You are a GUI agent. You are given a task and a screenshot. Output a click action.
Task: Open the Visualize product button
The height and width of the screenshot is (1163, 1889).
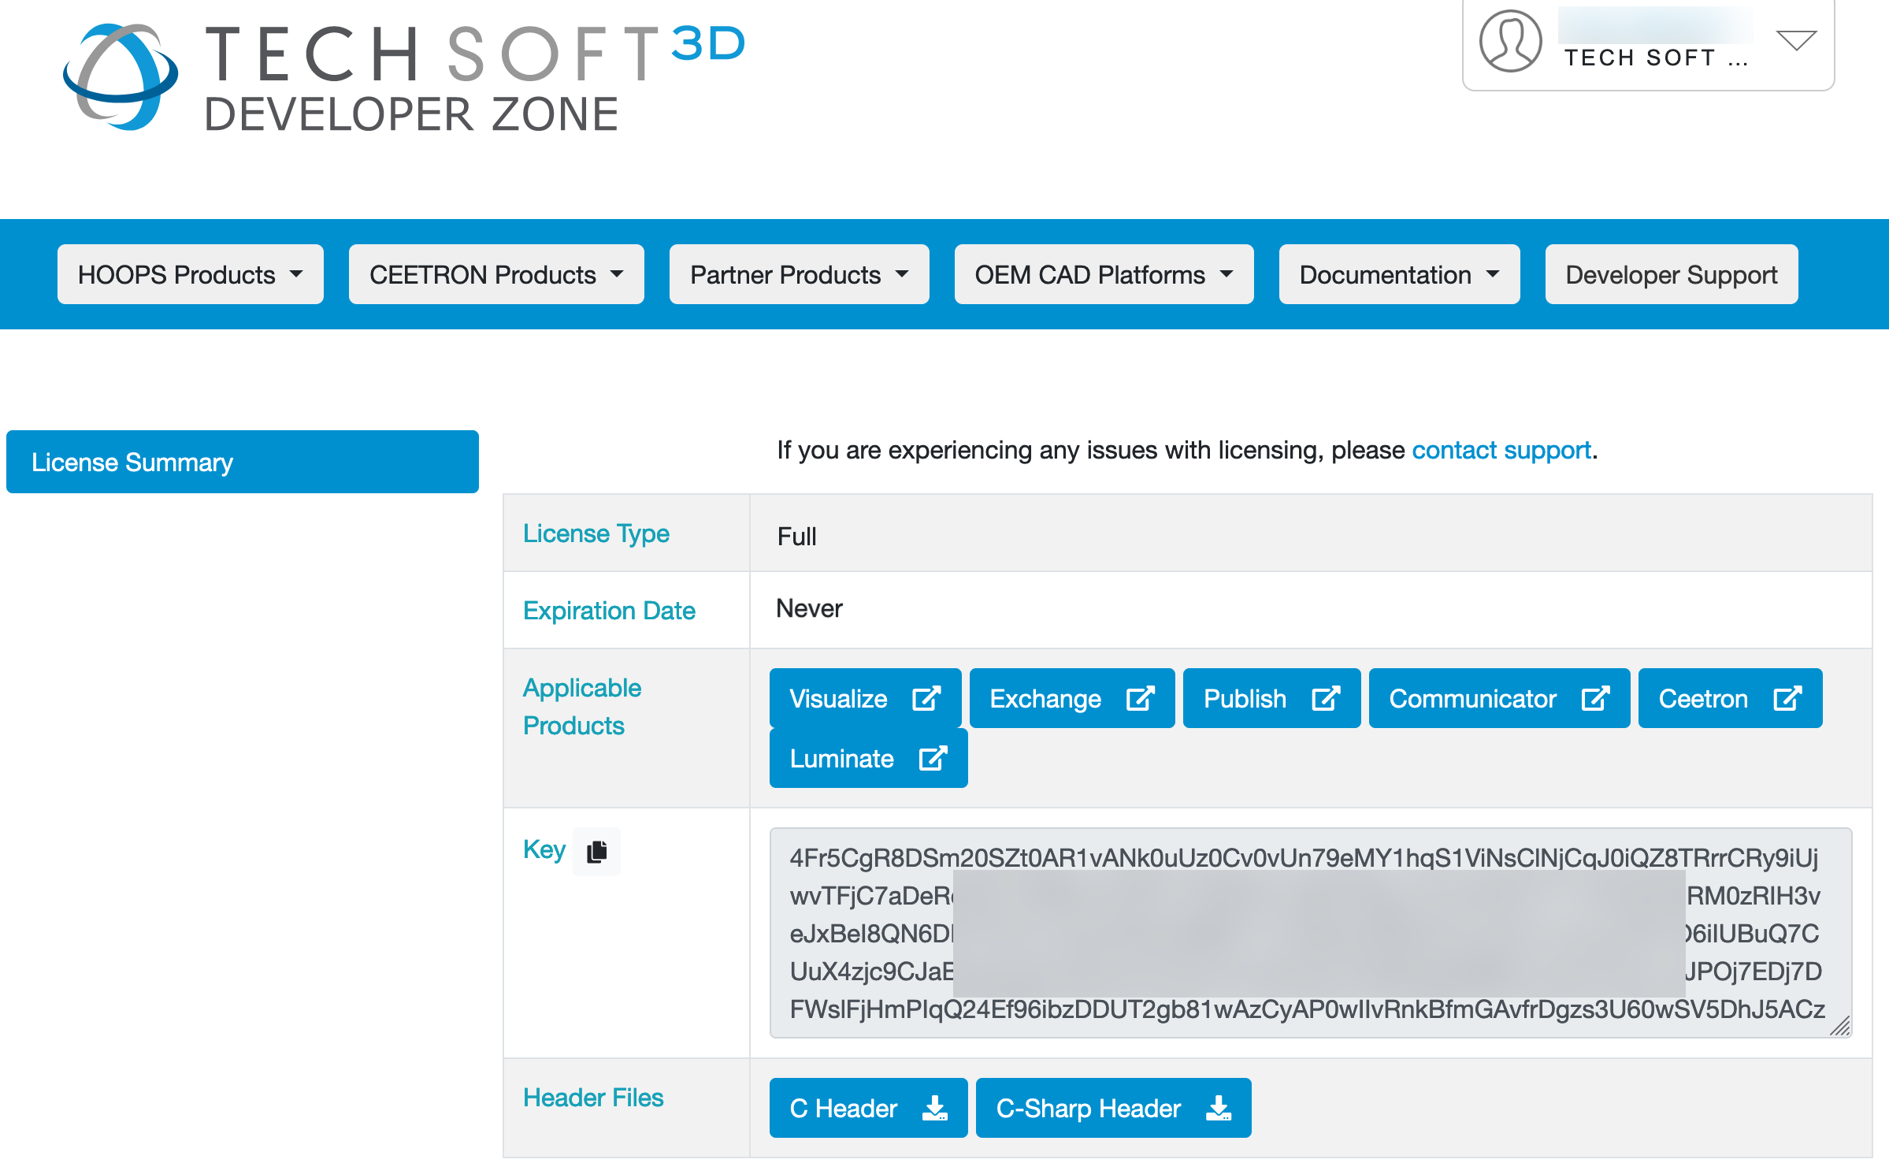(x=865, y=698)
